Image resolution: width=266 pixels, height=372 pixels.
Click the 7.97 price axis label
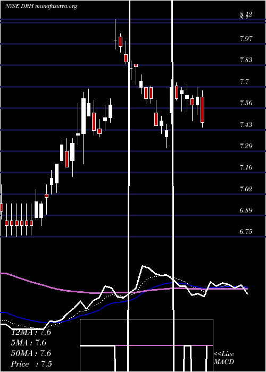pyautogui.click(x=246, y=39)
